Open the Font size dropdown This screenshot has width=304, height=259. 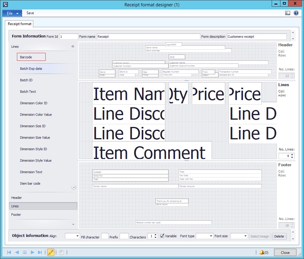[x=239, y=236]
